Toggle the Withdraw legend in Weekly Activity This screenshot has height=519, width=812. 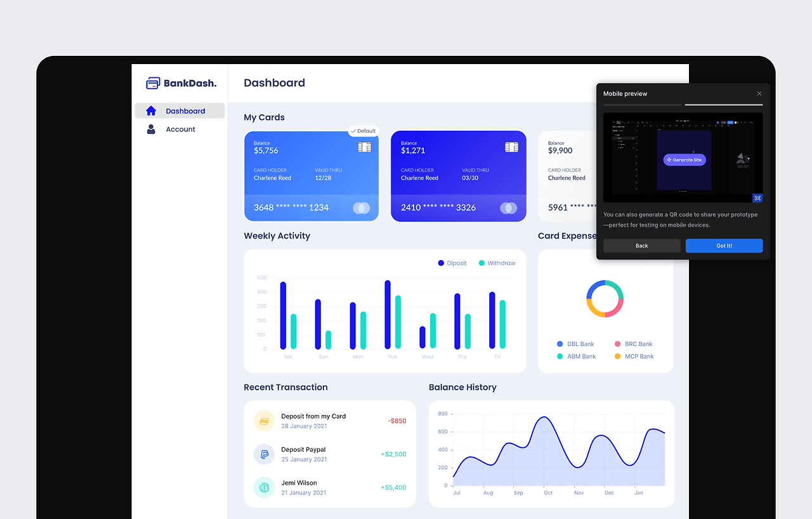coord(497,263)
